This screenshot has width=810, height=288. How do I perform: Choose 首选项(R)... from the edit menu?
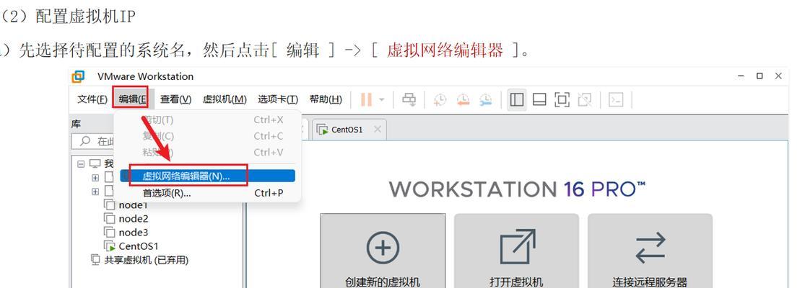pos(208,193)
